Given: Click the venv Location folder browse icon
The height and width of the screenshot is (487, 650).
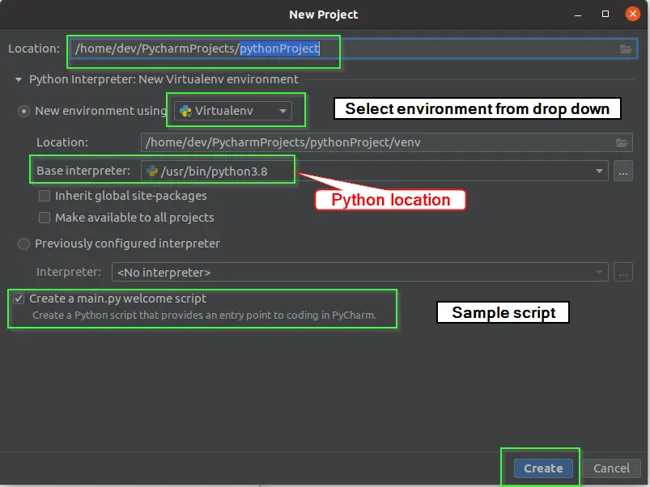Looking at the screenshot, I should click(621, 143).
